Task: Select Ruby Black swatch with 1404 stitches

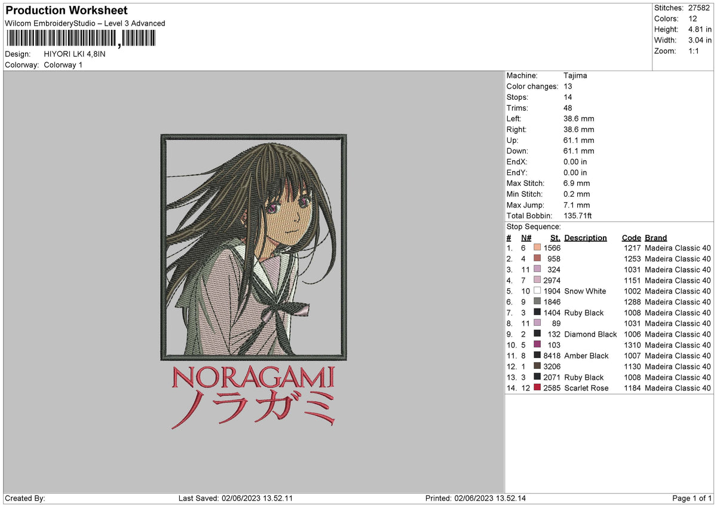Action: 537,312
